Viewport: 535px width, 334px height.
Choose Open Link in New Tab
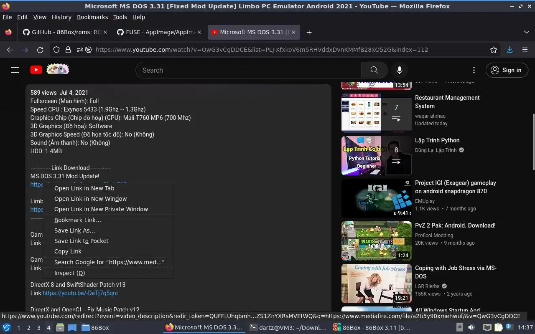coord(108,188)
